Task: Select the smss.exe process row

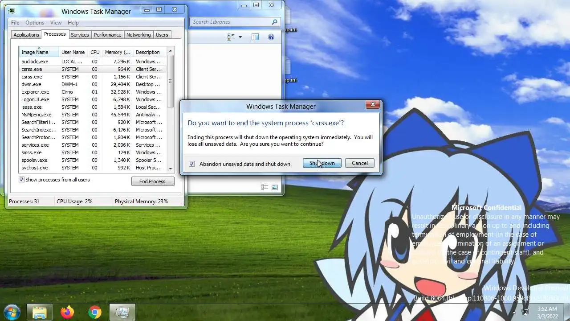Action: 92,152
